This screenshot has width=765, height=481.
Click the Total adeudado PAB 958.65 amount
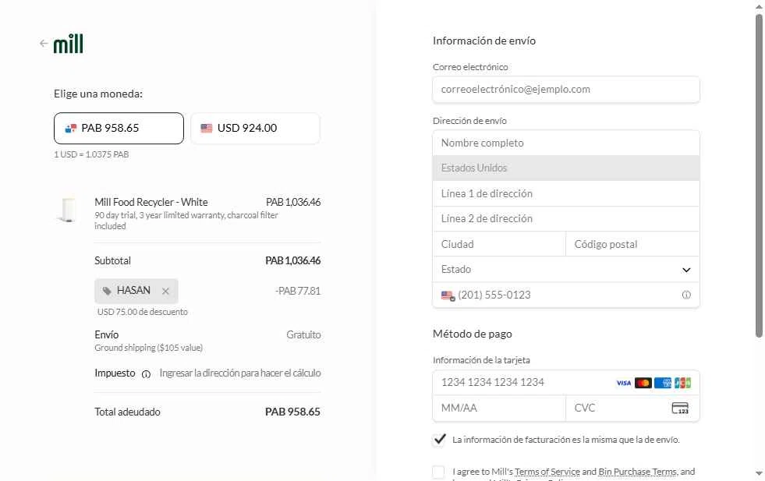(292, 412)
